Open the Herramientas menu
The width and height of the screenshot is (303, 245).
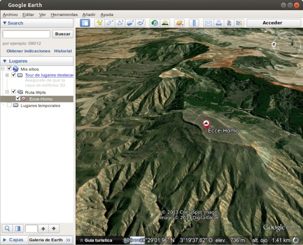[64, 14]
